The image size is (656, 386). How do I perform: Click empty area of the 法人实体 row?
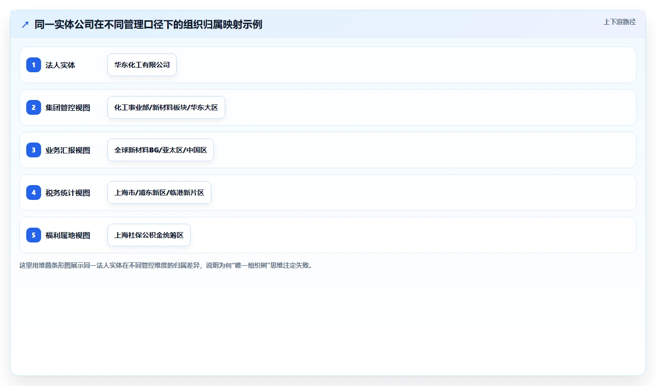pyautogui.click(x=406, y=65)
